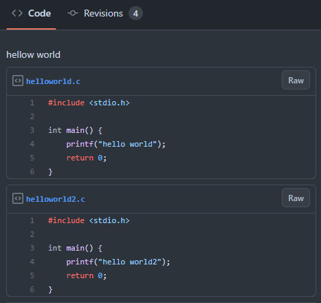Click #include line in helloworld2.c

click(89, 220)
